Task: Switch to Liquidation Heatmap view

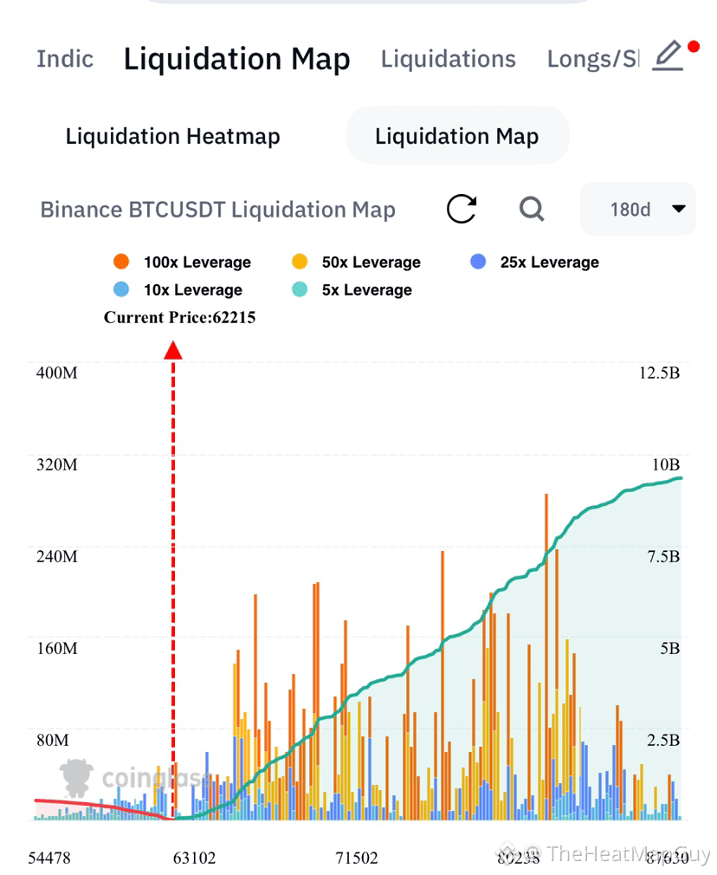Action: (x=172, y=136)
